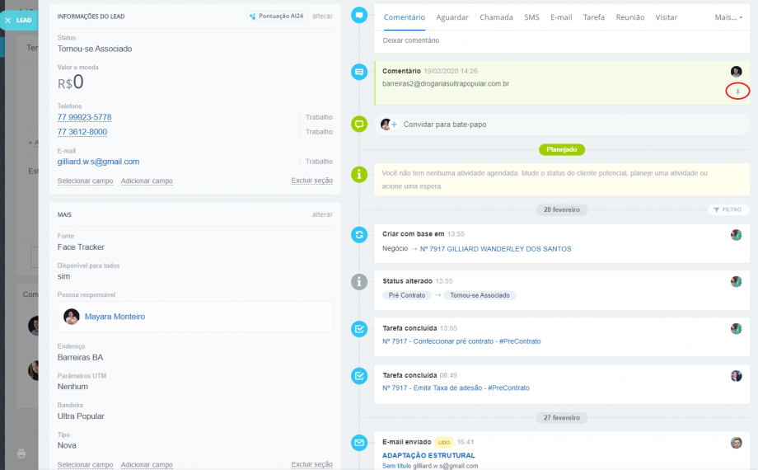Viewport: 758px width, 470px height.
Task: Open the FILTRO filter on the timeline
Action: coord(729,210)
